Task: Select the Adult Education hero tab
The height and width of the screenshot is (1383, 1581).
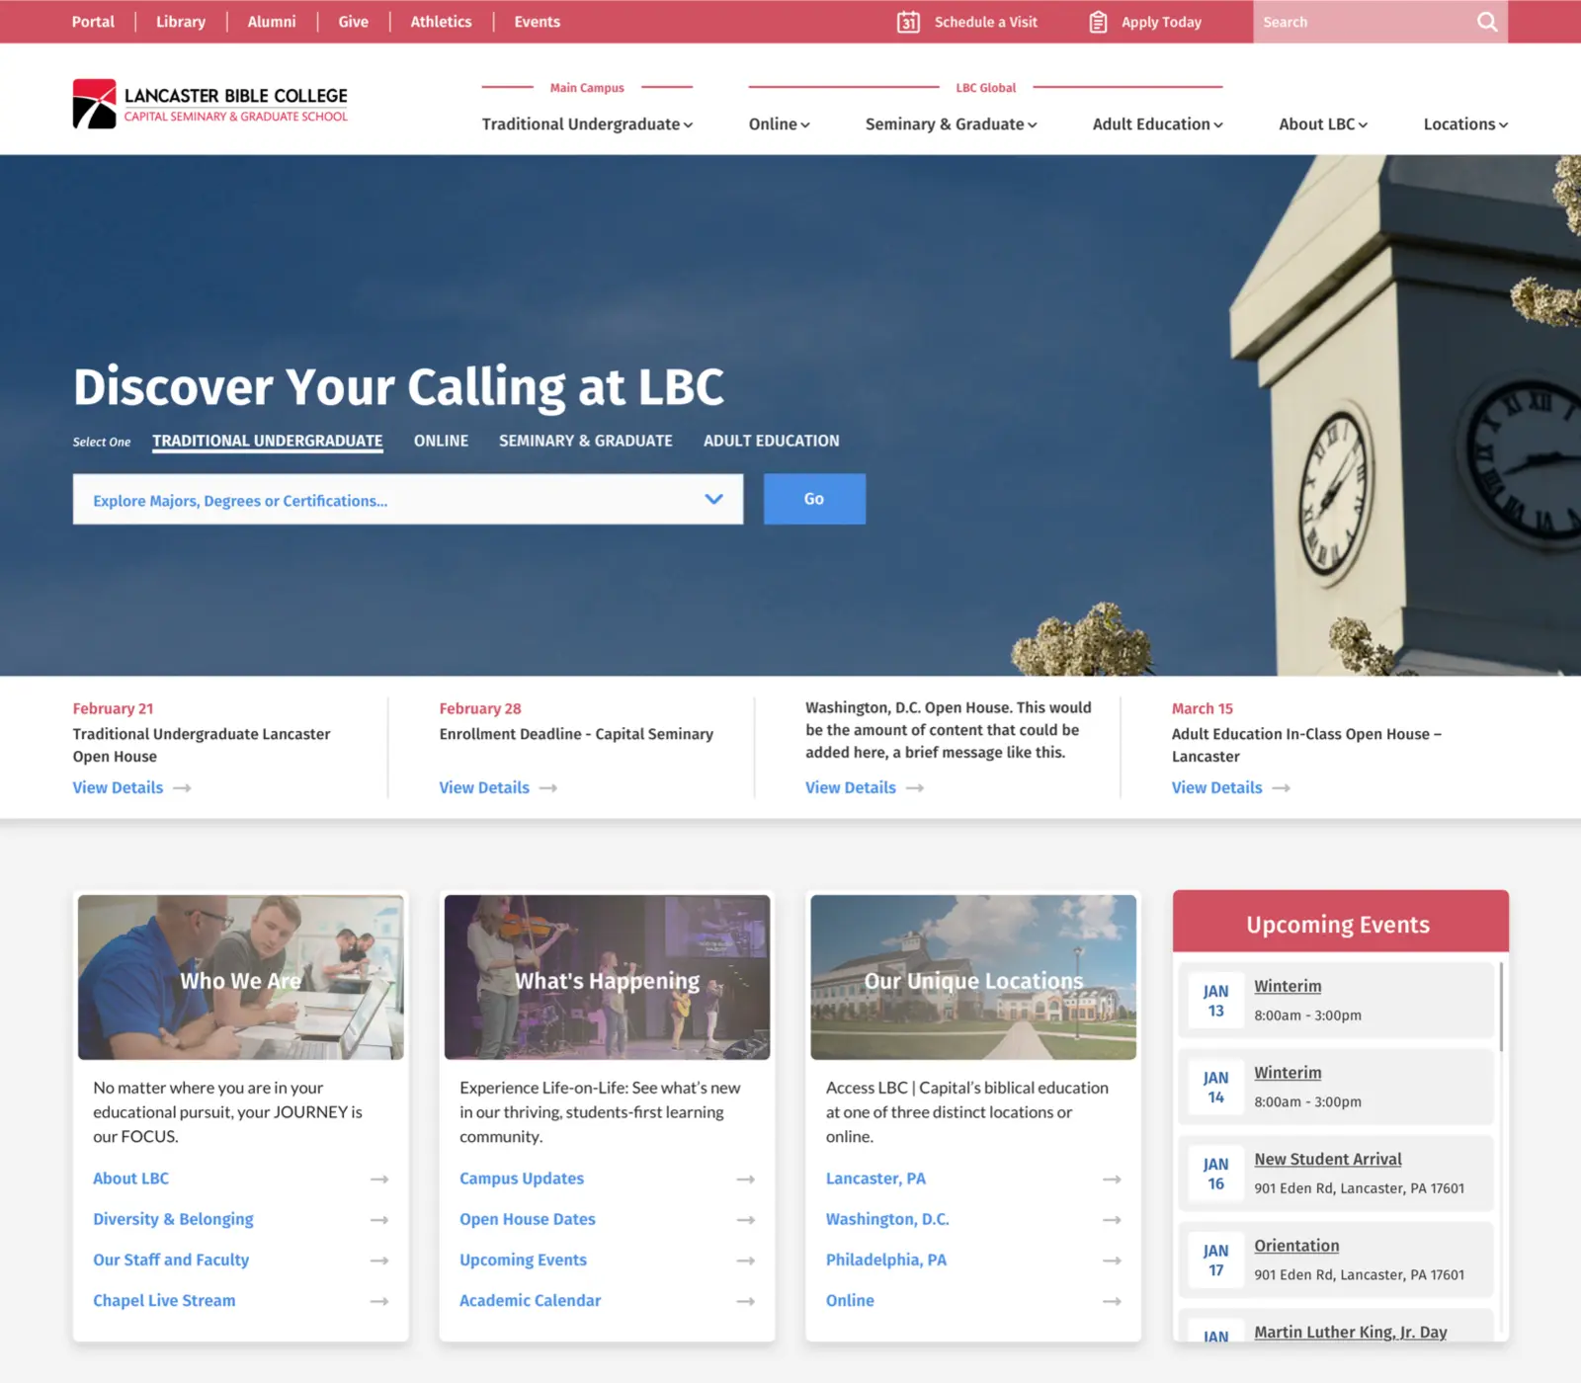Action: [771, 442]
